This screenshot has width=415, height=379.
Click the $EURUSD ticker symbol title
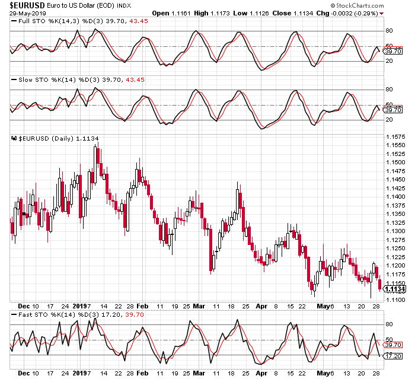pyautogui.click(x=27, y=5)
